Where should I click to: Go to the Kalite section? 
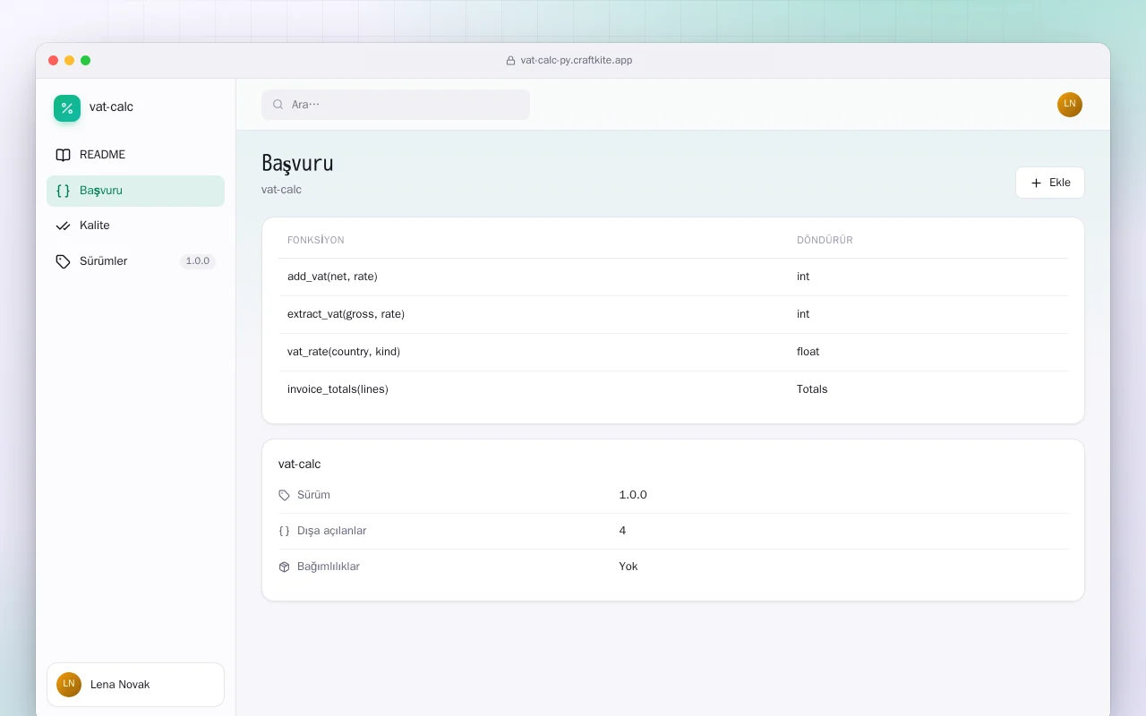coord(135,226)
